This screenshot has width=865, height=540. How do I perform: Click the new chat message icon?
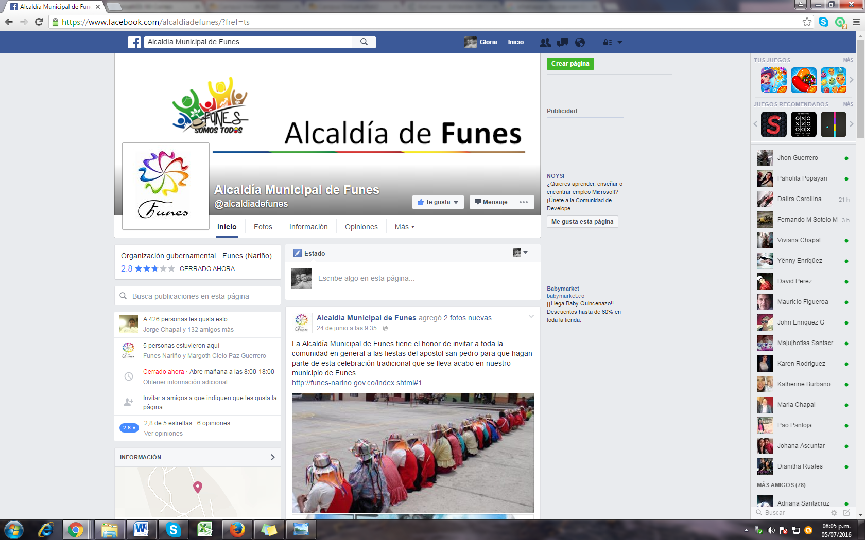[846, 513]
